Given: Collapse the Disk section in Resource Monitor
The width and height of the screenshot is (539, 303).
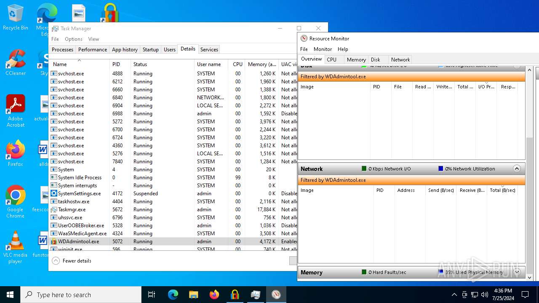Looking at the screenshot, I should pyautogui.click(x=517, y=66).
